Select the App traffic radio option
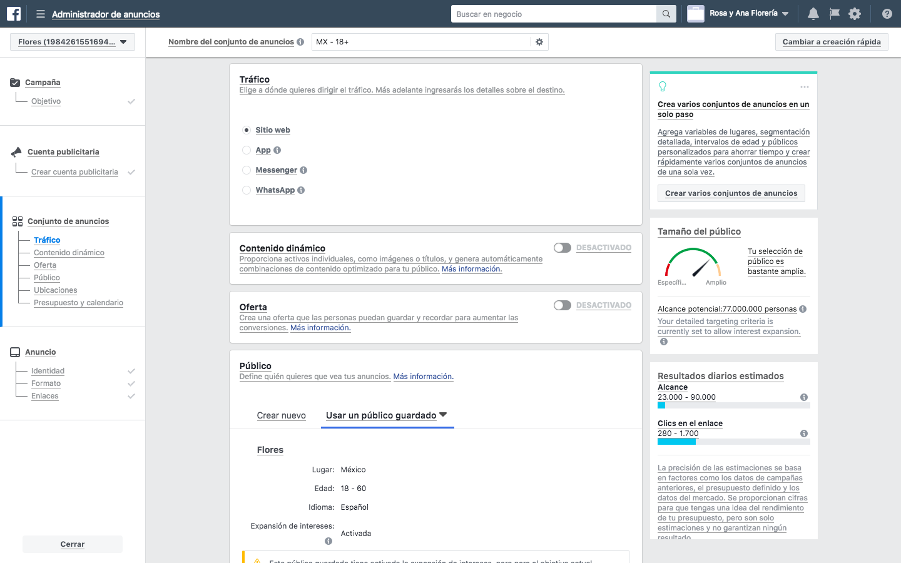The width and height of the screenshot is (901, 563). (247, 150)
